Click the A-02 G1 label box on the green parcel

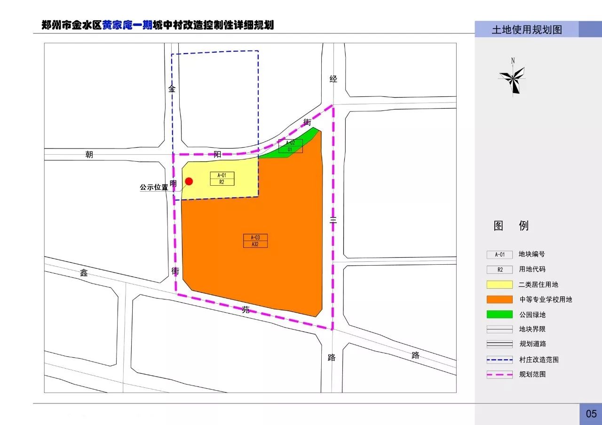290,146
